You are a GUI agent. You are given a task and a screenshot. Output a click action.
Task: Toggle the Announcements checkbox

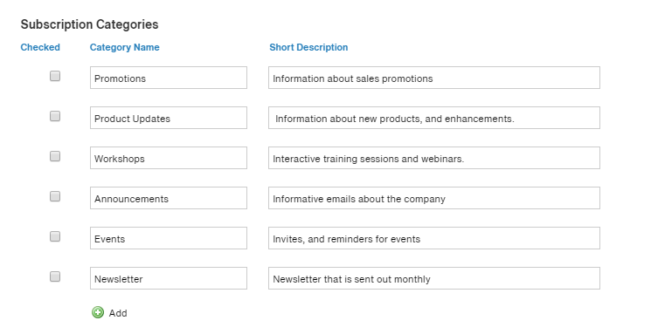55,196
